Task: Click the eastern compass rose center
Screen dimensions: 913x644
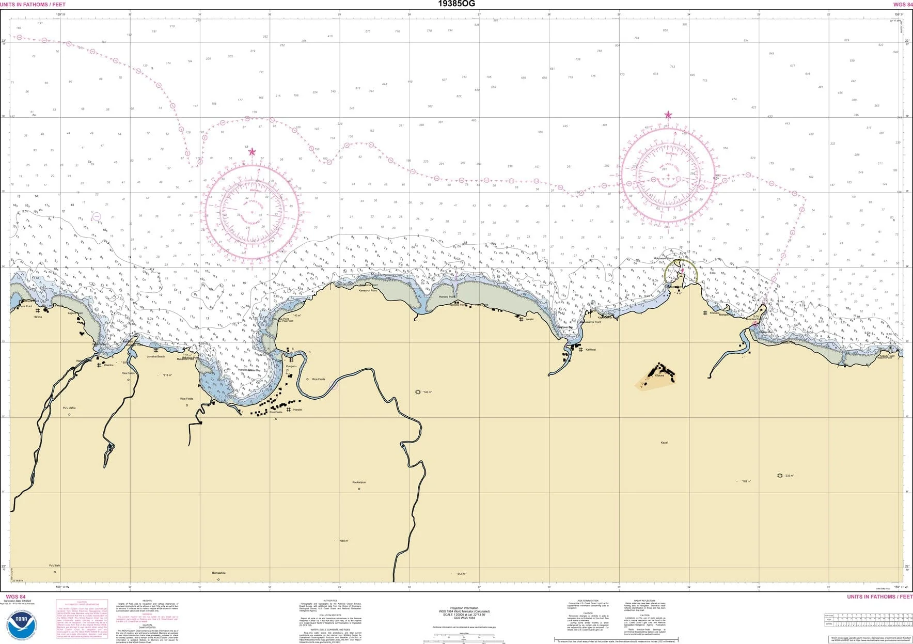Action: [668, 176]
